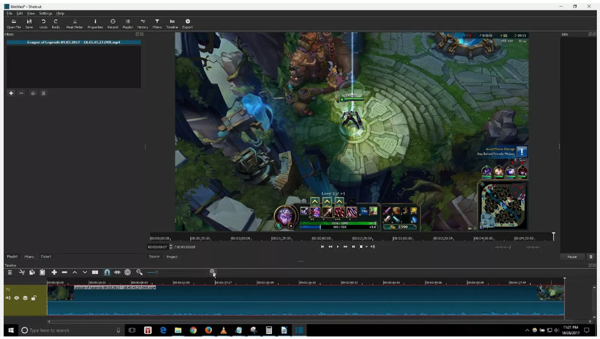Click the timeline horizontal scrollbar
The height and width of the screenshot is (339, 600).
point(311,322)
